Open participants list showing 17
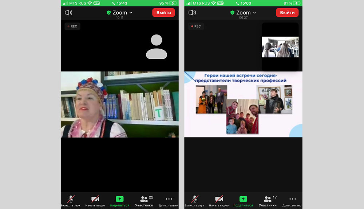Viewport: 364px width, 209px height. tap(268, 200)
